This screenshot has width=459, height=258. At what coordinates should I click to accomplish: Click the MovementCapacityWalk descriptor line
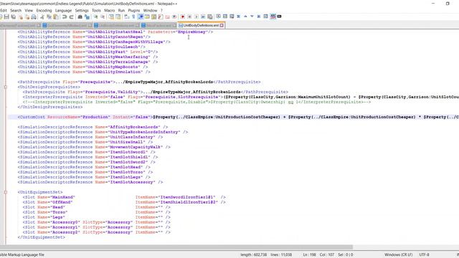(94, 147)
